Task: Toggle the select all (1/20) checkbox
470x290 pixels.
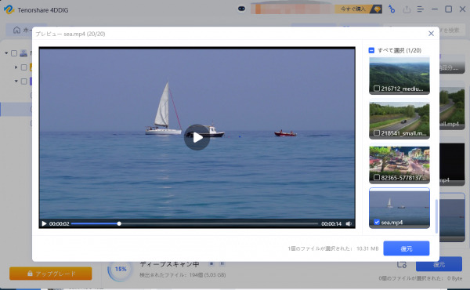Action: 371,50
